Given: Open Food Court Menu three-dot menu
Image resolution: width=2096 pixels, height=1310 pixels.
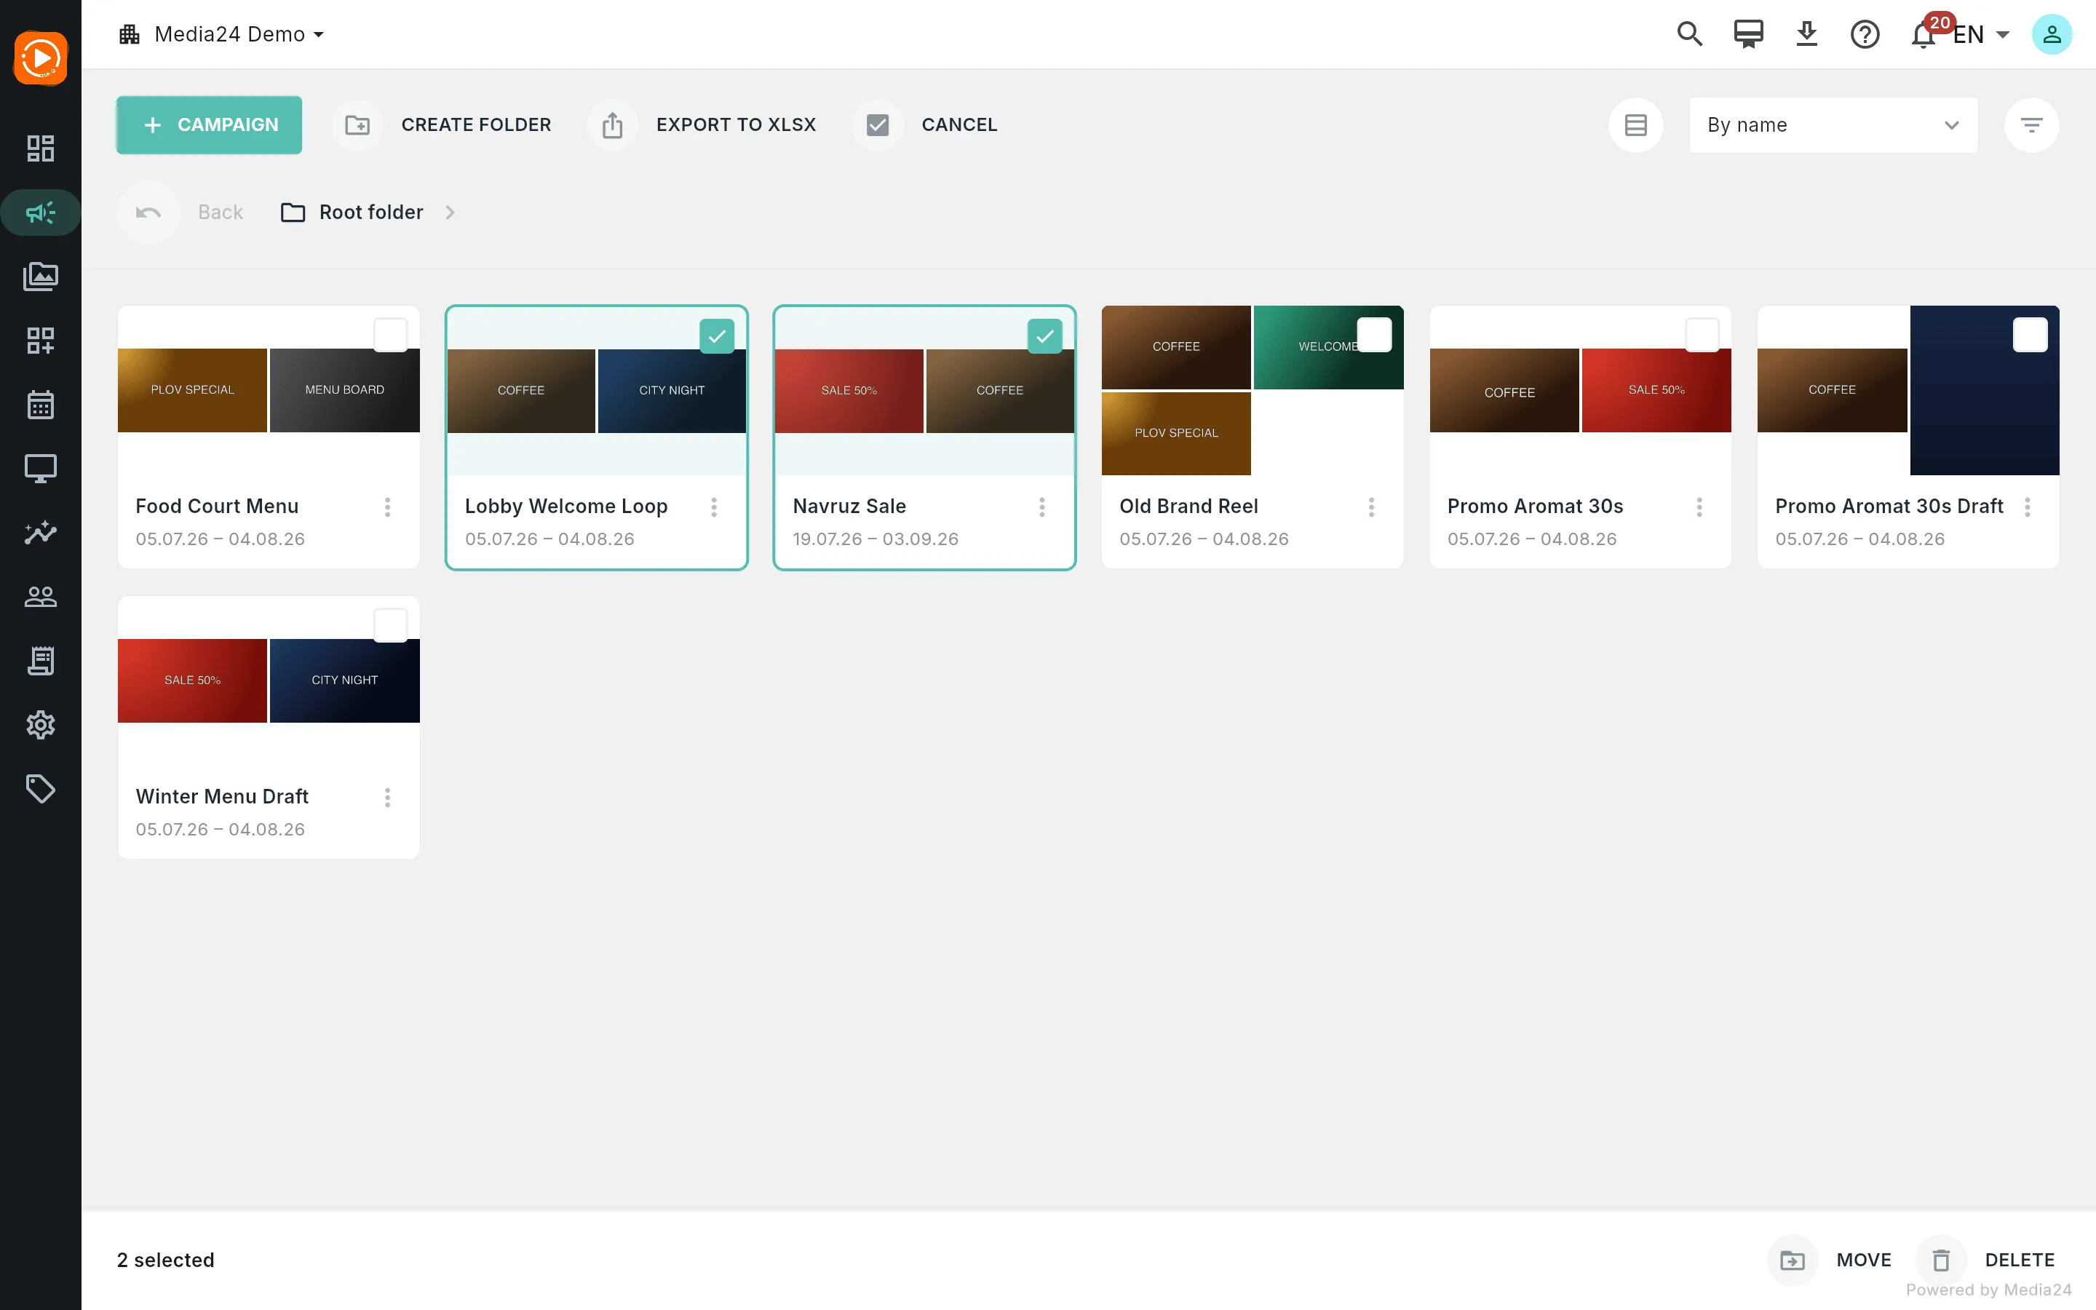Looking at the screenshot, I should 387,507.
